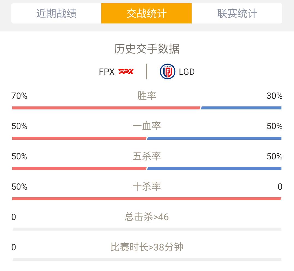Click the red FPX 胜率 bar segment
Viewport: 294px width, 271px height.
point(106,108)
